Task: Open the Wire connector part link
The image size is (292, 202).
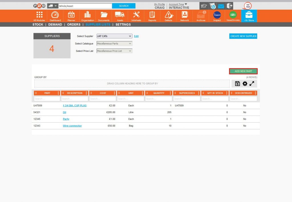Action: coord(72,126)
